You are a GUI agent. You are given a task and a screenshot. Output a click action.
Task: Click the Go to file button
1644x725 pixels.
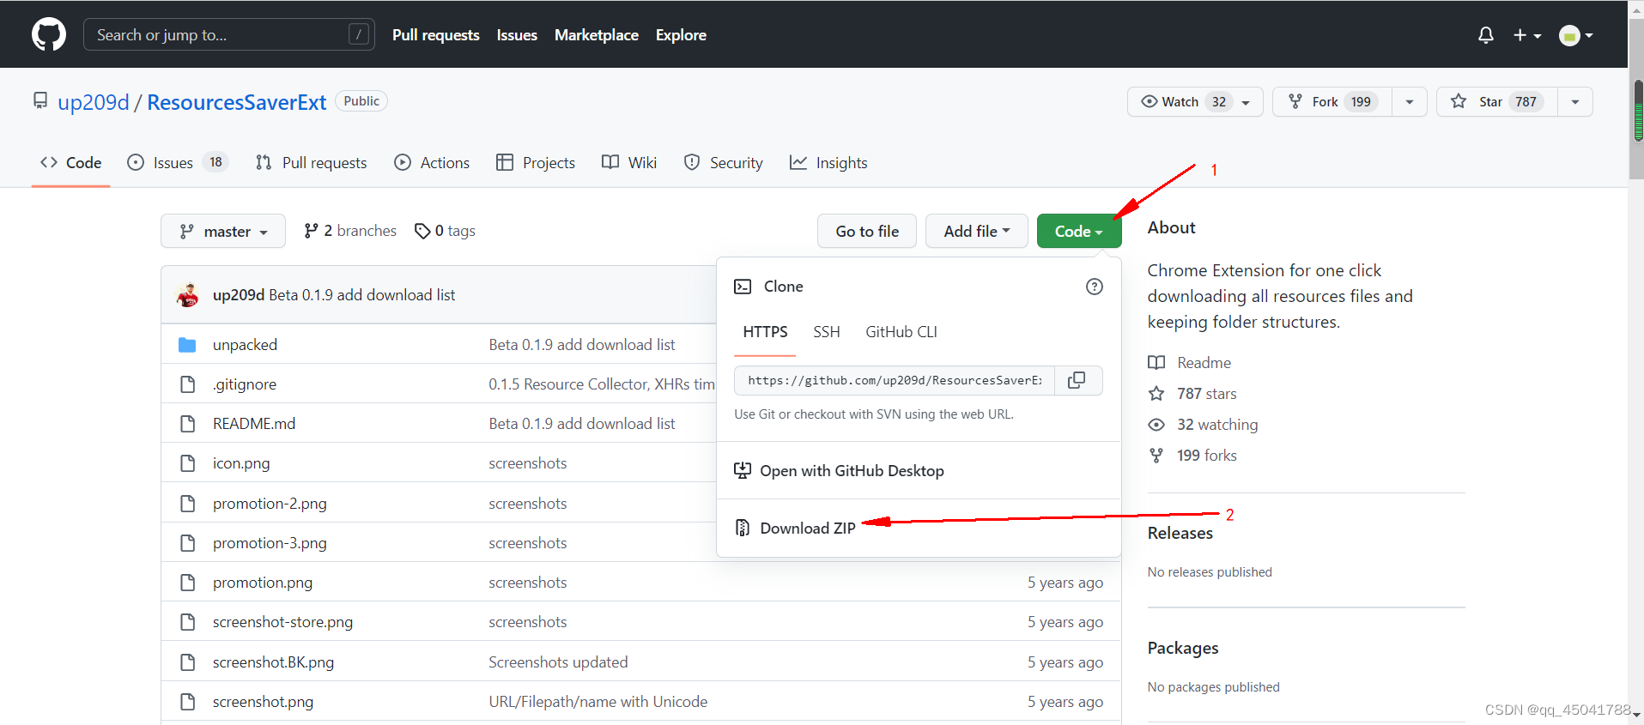point(867,231)
